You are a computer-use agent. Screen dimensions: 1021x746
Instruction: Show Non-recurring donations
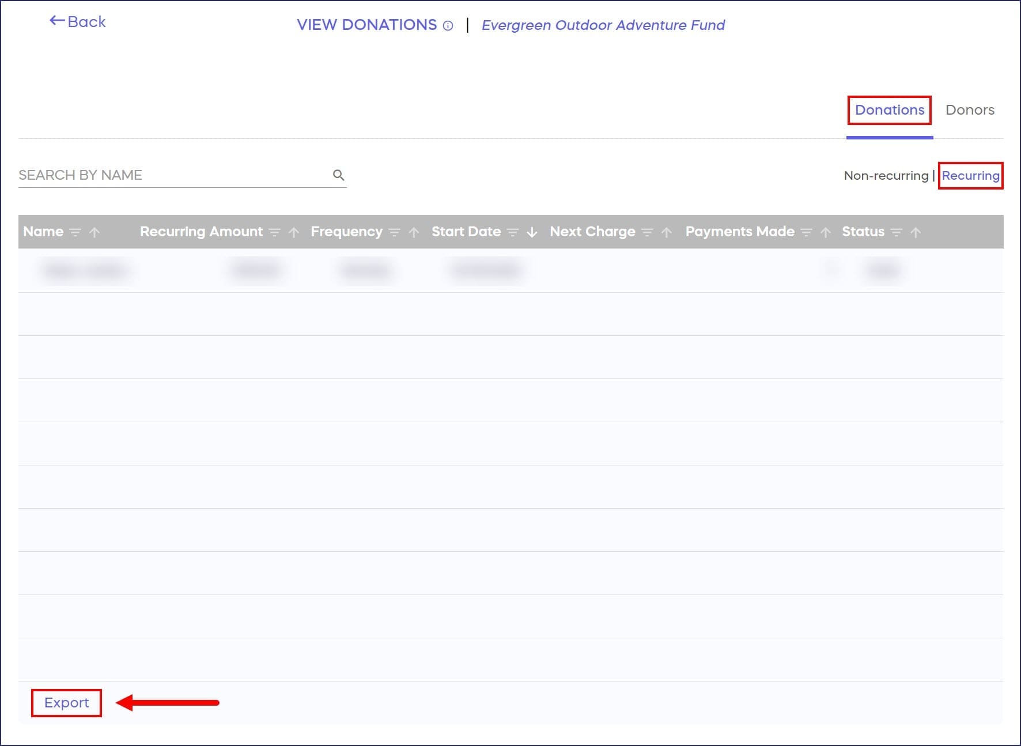click(886, 176)
